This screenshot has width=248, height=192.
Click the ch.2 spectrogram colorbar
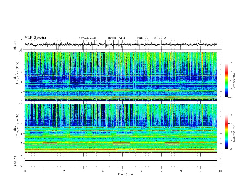point(227,132)
